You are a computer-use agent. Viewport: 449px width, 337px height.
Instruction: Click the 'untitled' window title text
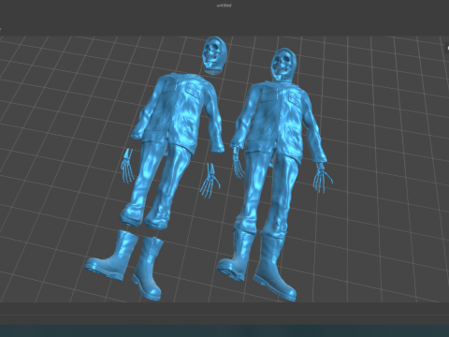click(224, 6)
